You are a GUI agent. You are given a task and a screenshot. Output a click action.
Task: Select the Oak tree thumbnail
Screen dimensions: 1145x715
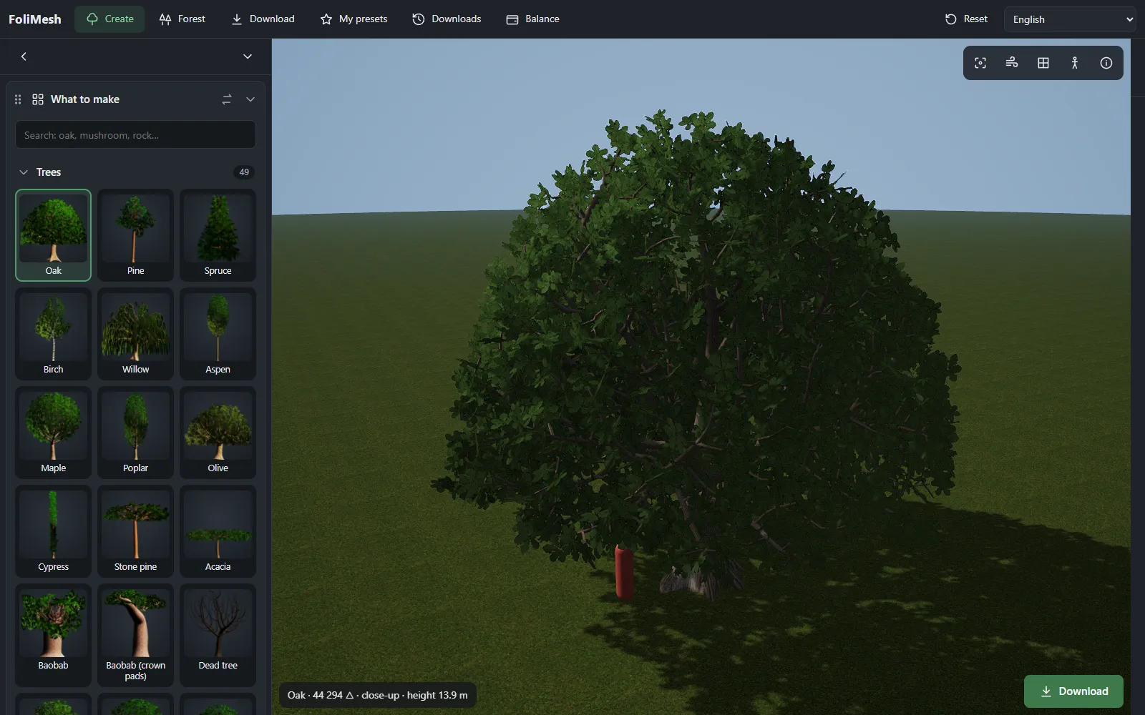54,235
